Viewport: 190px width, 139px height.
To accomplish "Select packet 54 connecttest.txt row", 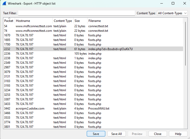I will tap(93, 26).
